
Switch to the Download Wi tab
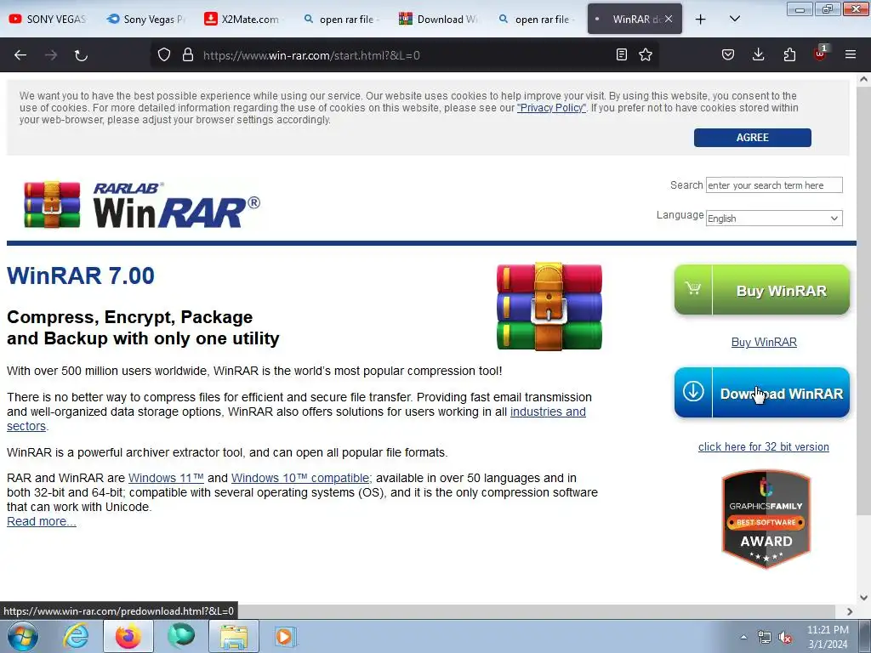pyautogui.click(x=439, y=19)
